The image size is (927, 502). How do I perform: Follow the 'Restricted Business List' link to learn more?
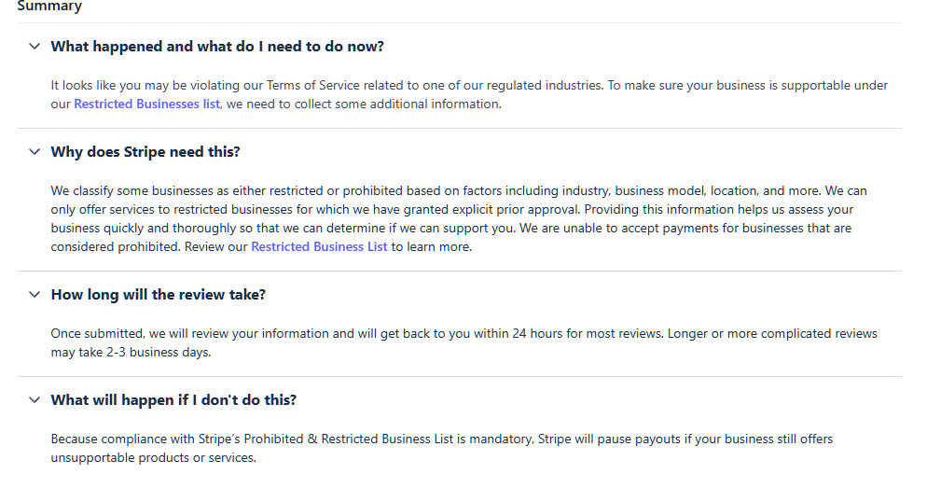[x=319, y=246]
